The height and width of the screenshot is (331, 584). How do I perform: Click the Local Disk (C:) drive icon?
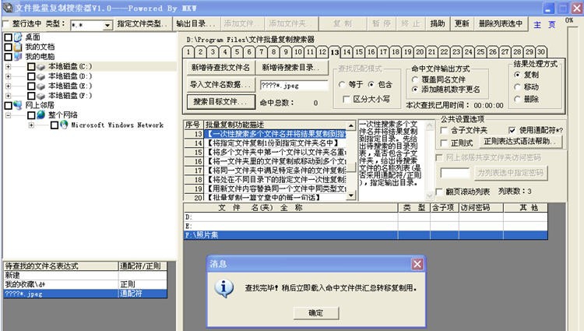(42, 67)
